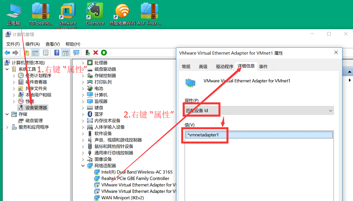
Task: Select Realtek PCIe GBE Family Controller
Action: pyautogui.click(x=135, y=178)
